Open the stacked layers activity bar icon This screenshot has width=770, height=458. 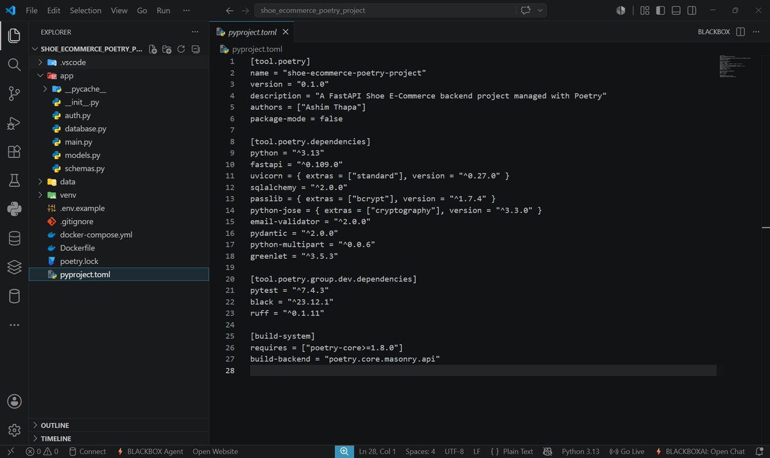pyautogui.click(x=14, y=267)
